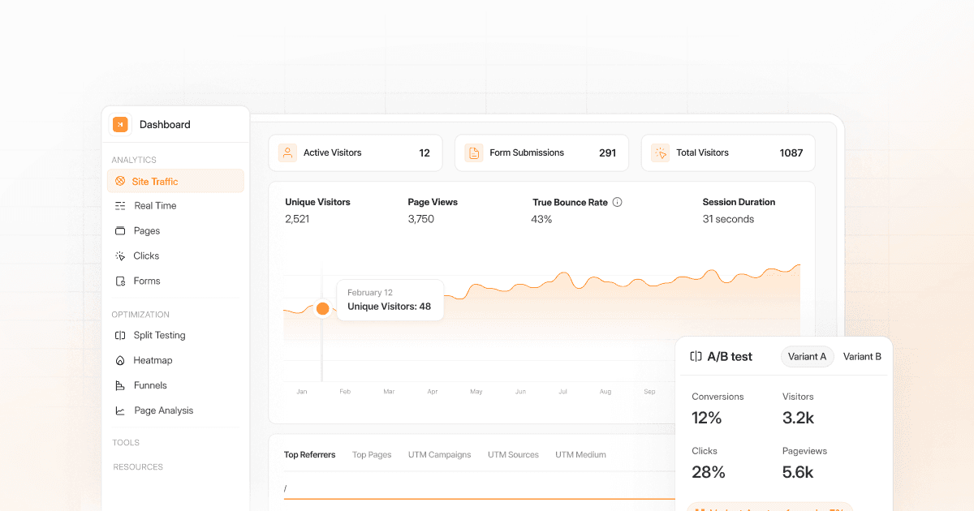Click the Split Testing icon

pos(120,335)
